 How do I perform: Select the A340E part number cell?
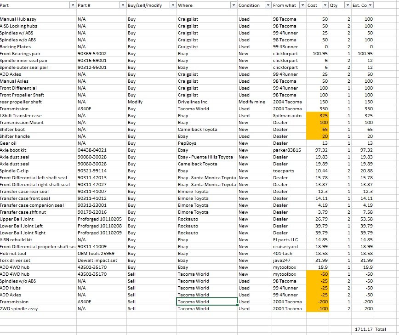(x=101, y=301)
